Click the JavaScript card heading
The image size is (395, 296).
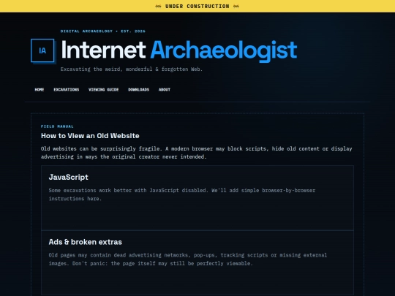pyautogui.click(x=69, y=177)
